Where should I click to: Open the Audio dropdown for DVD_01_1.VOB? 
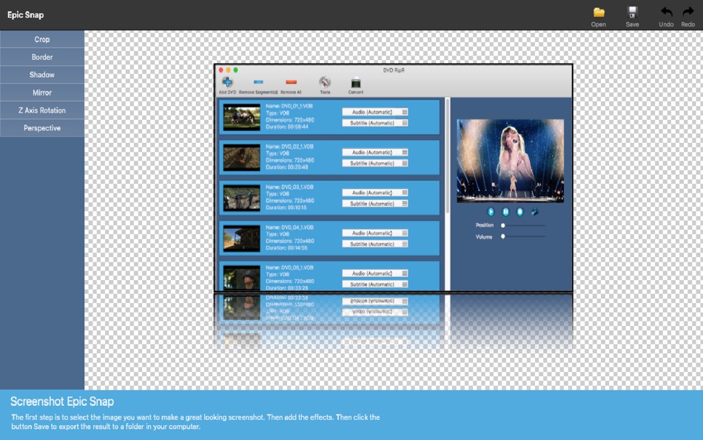click(x=374, y=112)
